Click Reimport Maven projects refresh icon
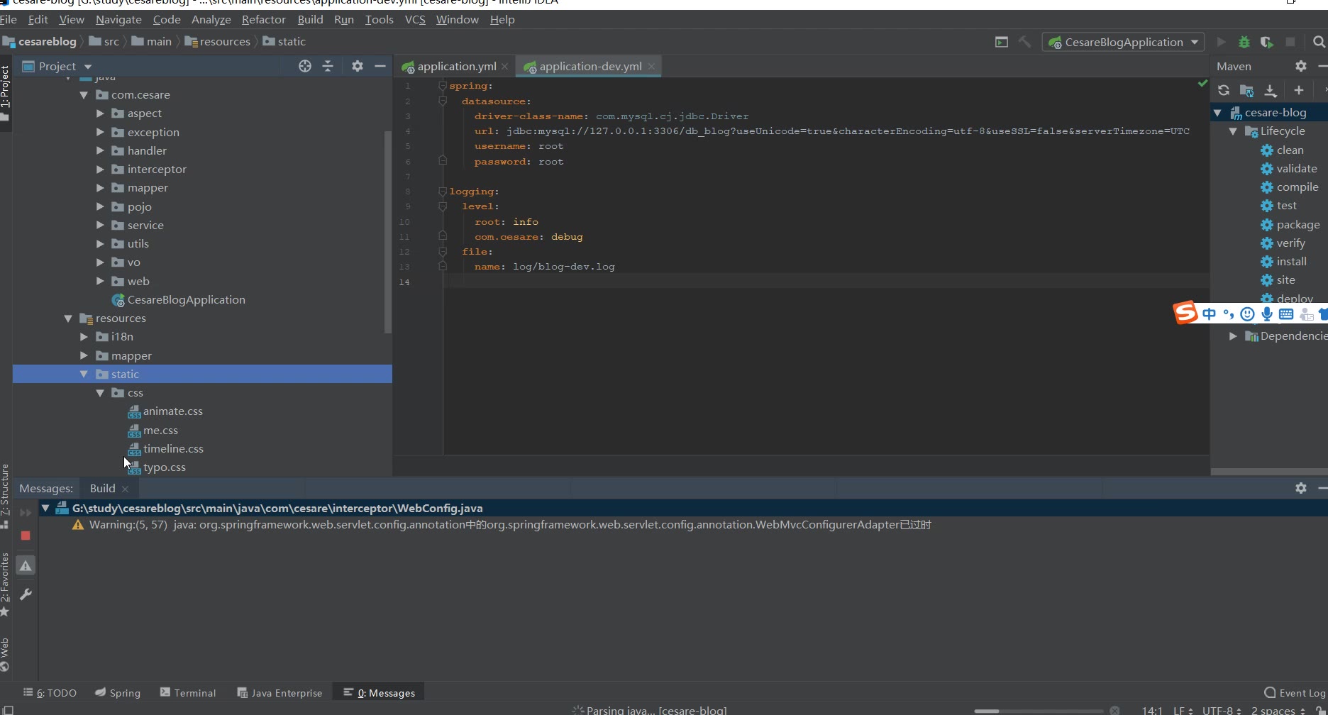The image size is (1328, 715). [1224, 90]
